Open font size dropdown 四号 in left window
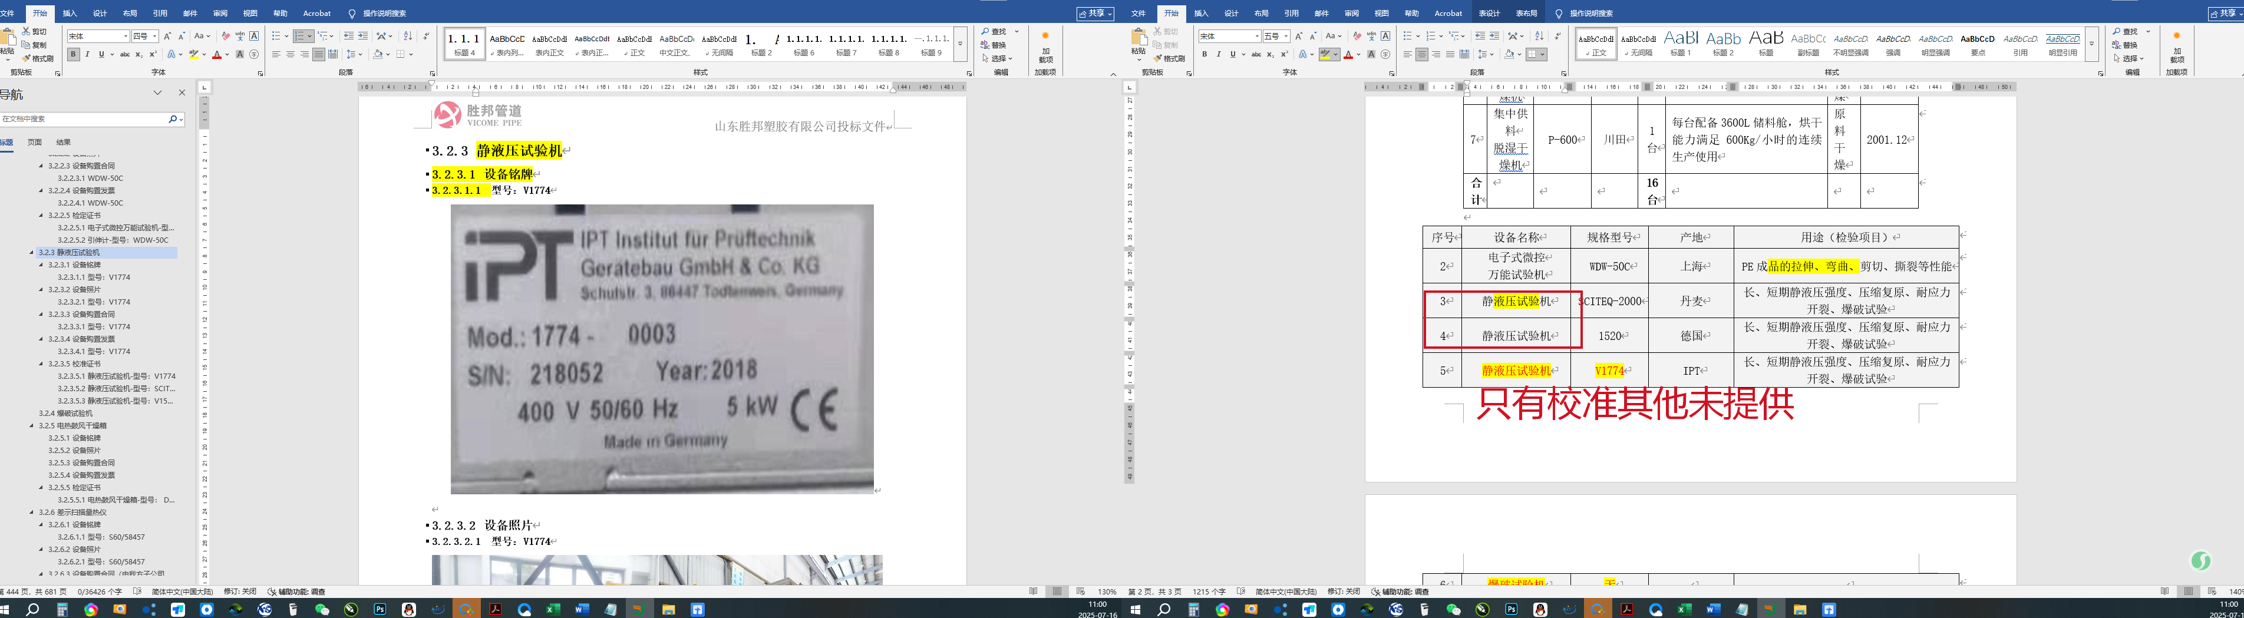Viewport: 2244px width, 618px height. (155, 37)
